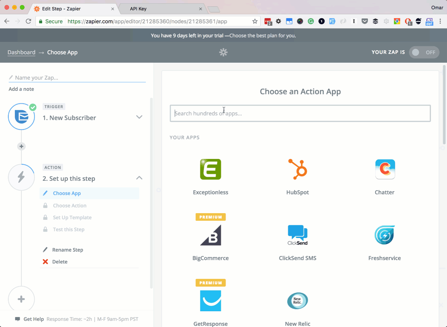Click the Delete step label
Image resolution: width=447 pixels, height=327 pixels.
60,262
